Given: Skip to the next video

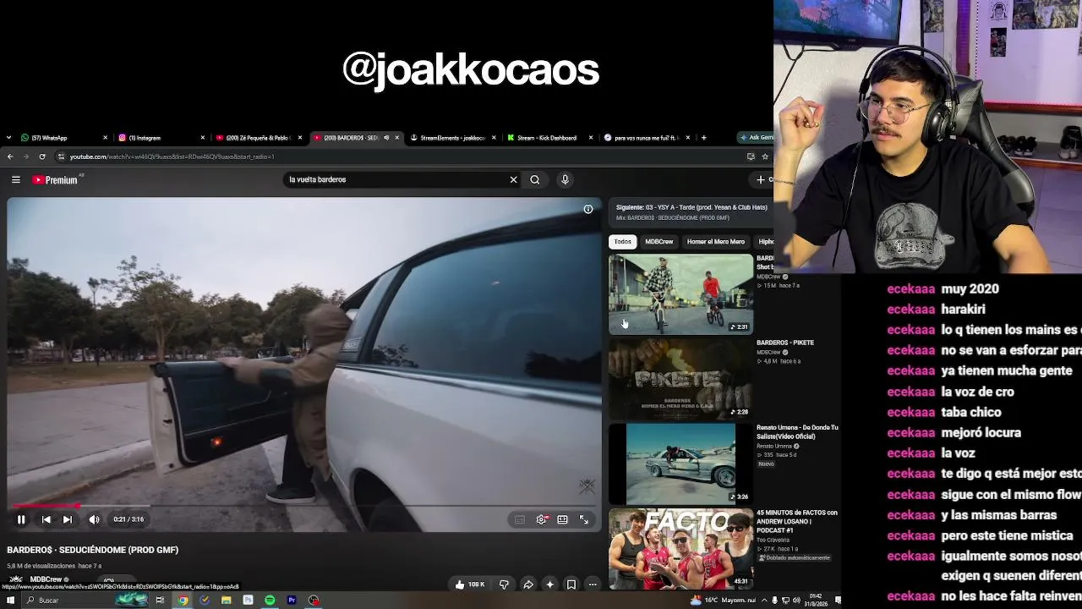Looking at the screenshot, I should [68, 519].
